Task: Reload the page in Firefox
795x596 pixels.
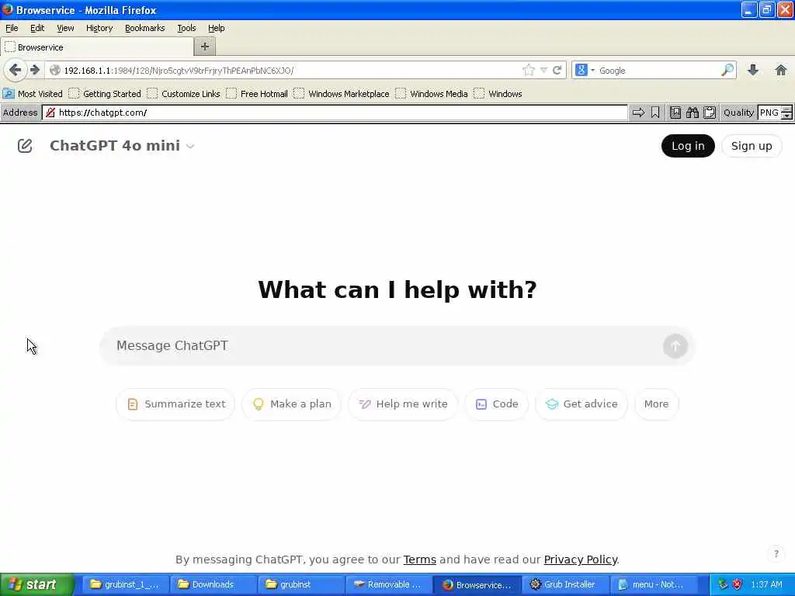Action: [557, 70]
